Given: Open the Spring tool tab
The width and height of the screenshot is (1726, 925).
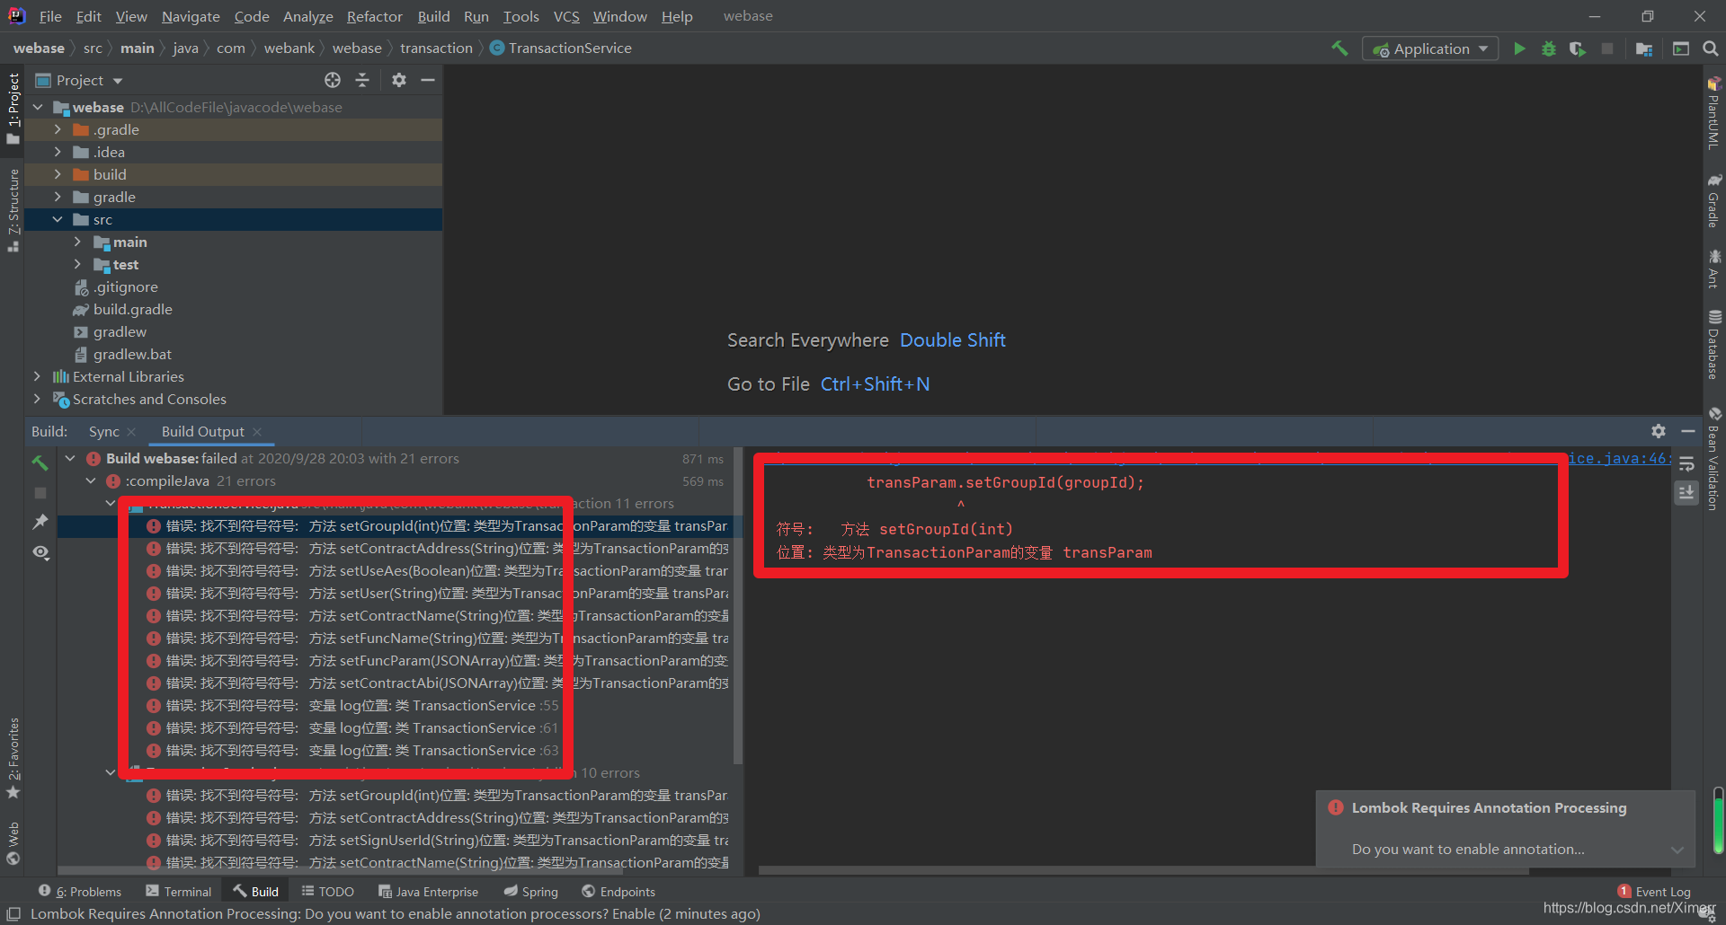Looking at the screenshot, I should pos(531,892).
